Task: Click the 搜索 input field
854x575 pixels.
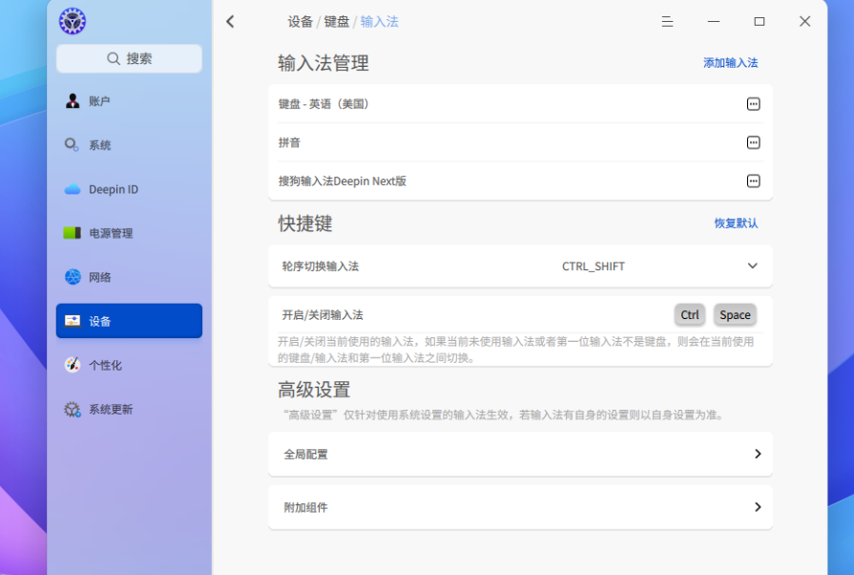Action: pos(129,58)
